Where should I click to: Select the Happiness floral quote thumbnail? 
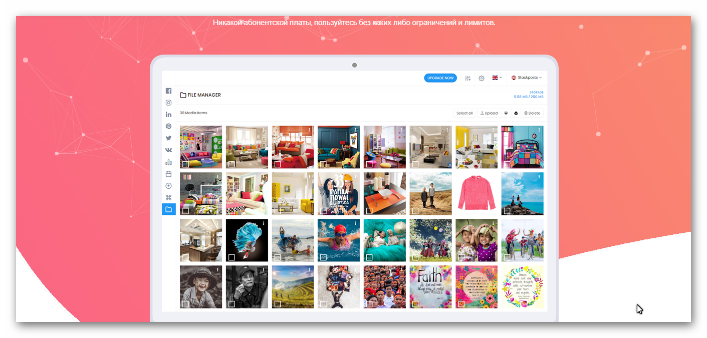(477, 287)
